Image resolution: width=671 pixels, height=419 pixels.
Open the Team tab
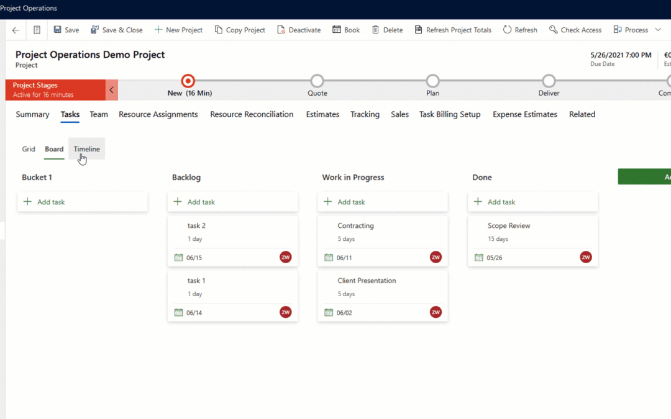coord(98,114)
